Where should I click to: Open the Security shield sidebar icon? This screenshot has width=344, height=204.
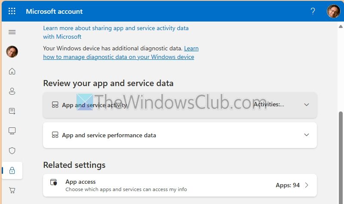(x=12, y=151)
